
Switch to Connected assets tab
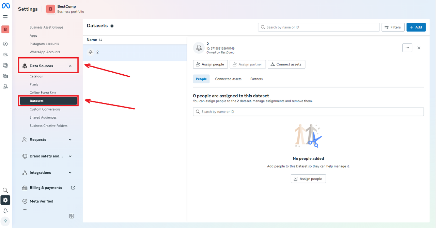(x=228, y=79)
